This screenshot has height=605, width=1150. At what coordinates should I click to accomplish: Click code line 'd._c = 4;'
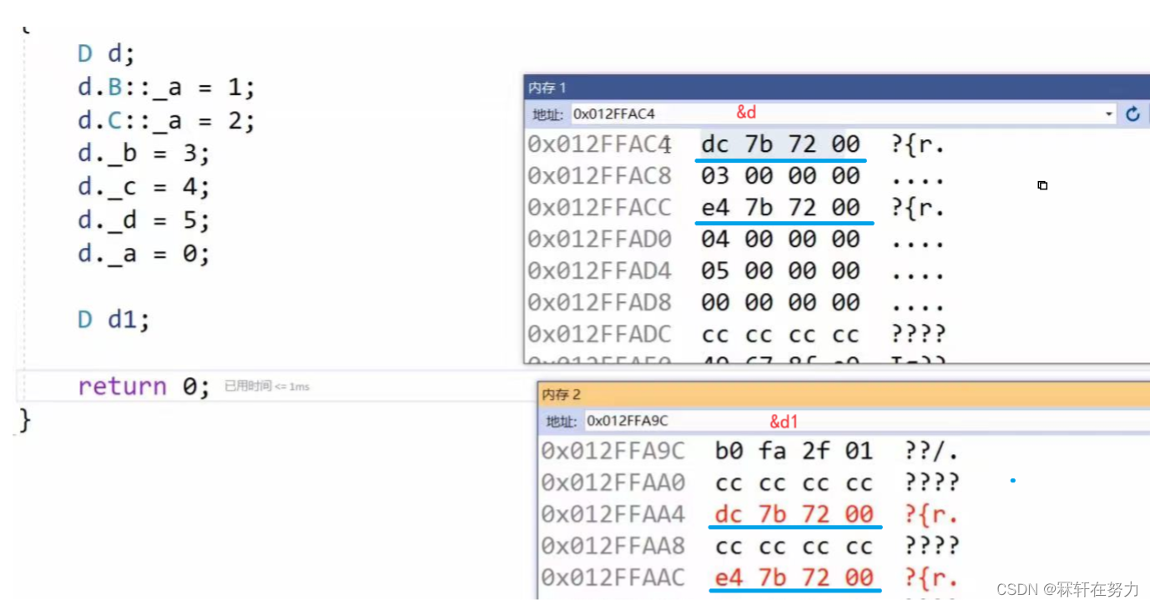coord(144,187)
